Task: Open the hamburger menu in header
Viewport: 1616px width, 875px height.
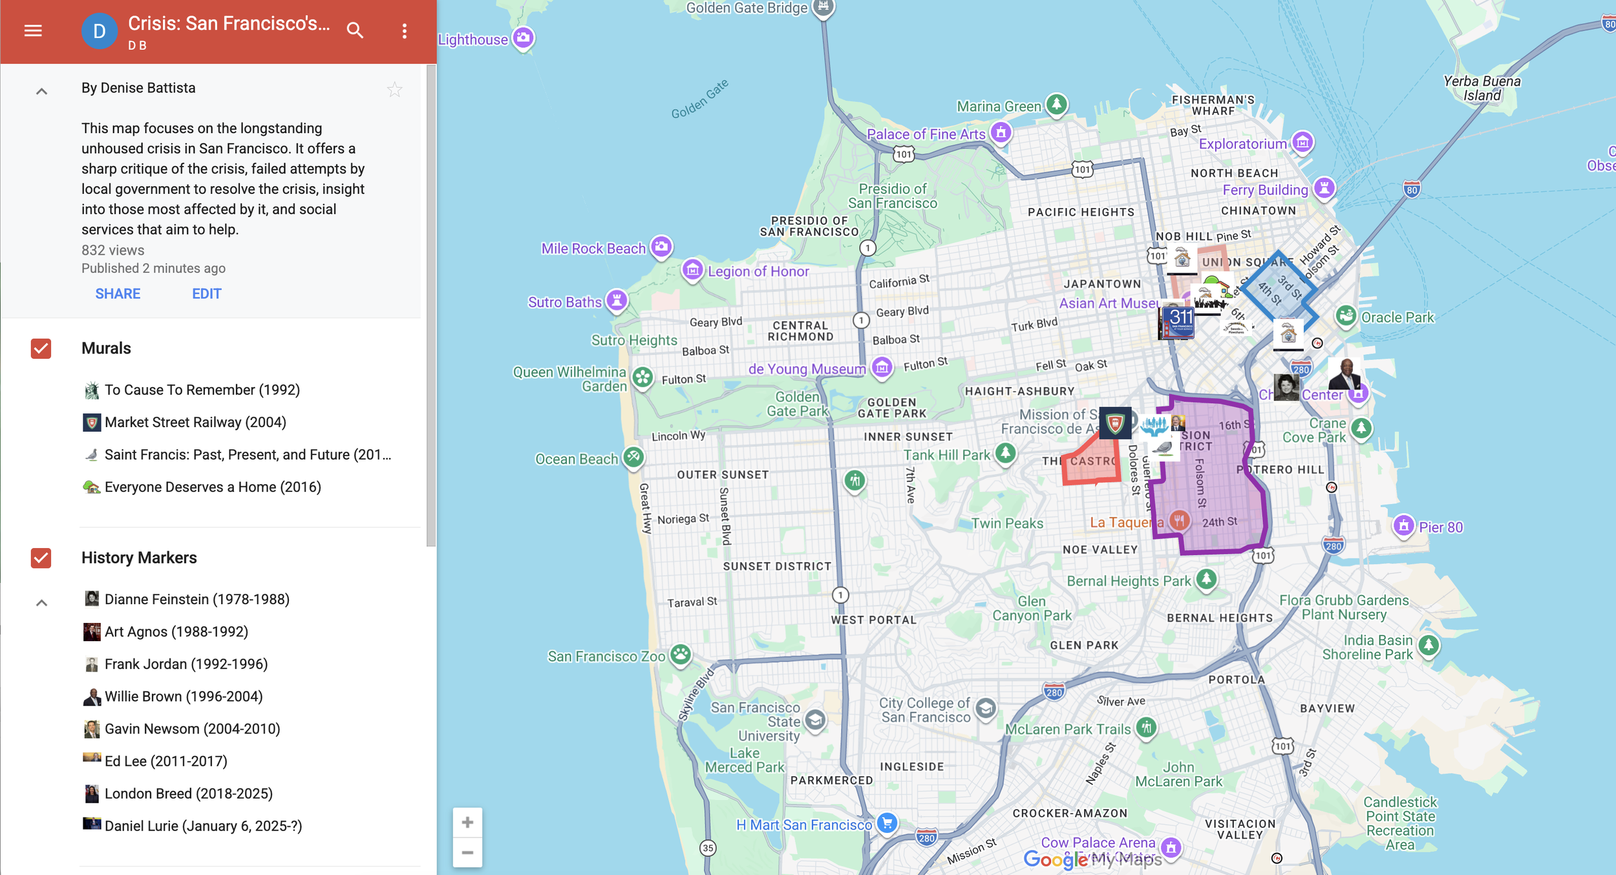Action: click(x=33, y=30)
